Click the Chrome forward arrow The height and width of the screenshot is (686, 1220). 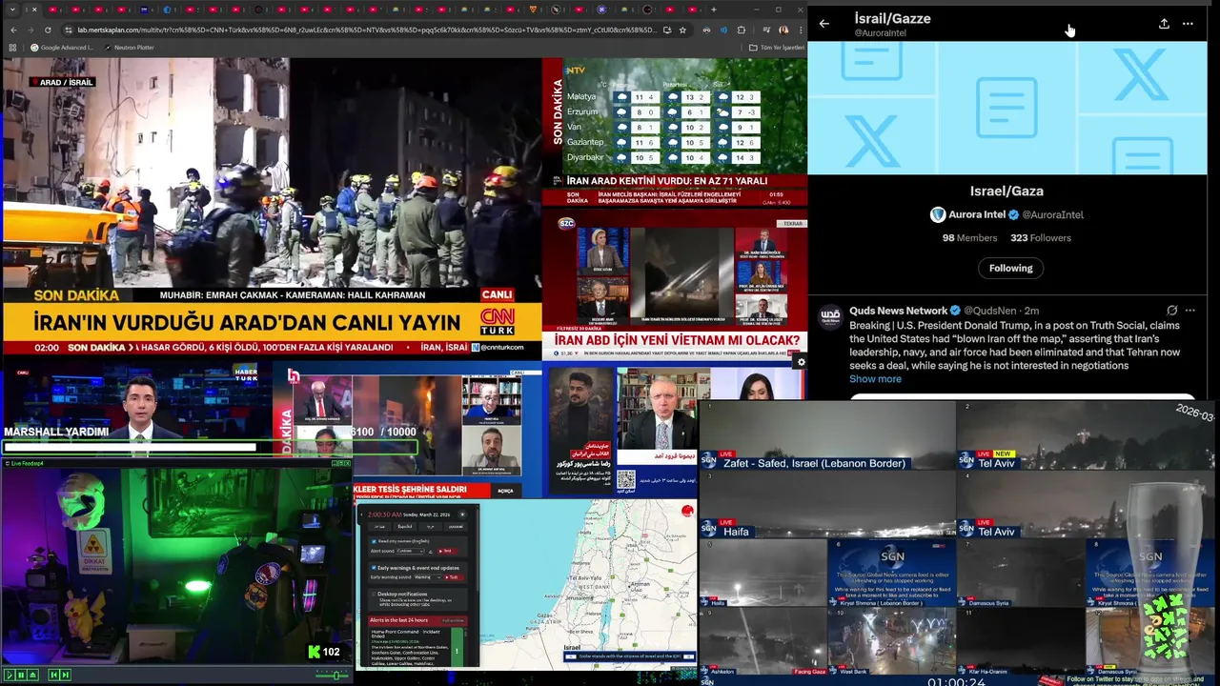31,30
